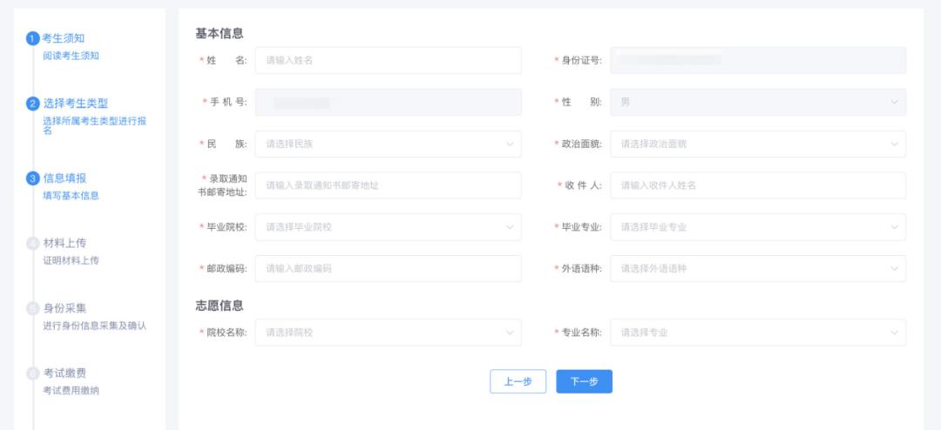Click the disabled 手机号 field

[x=389, y=103]
